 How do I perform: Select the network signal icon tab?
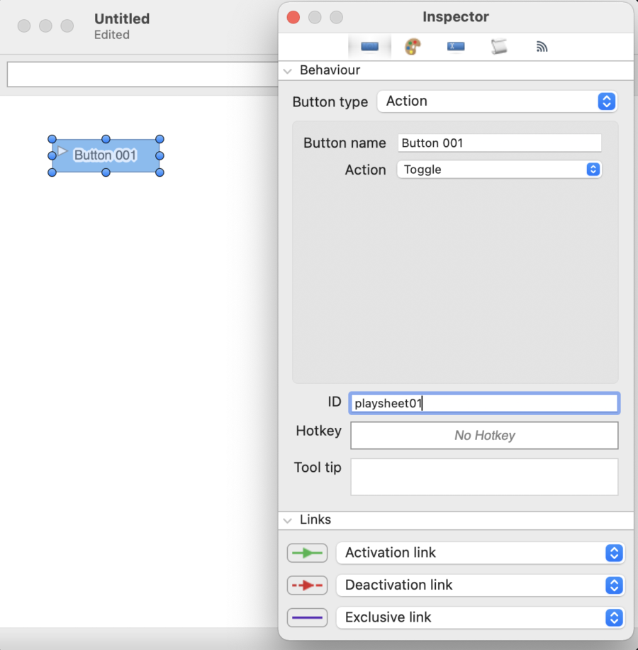click(542, 46)
